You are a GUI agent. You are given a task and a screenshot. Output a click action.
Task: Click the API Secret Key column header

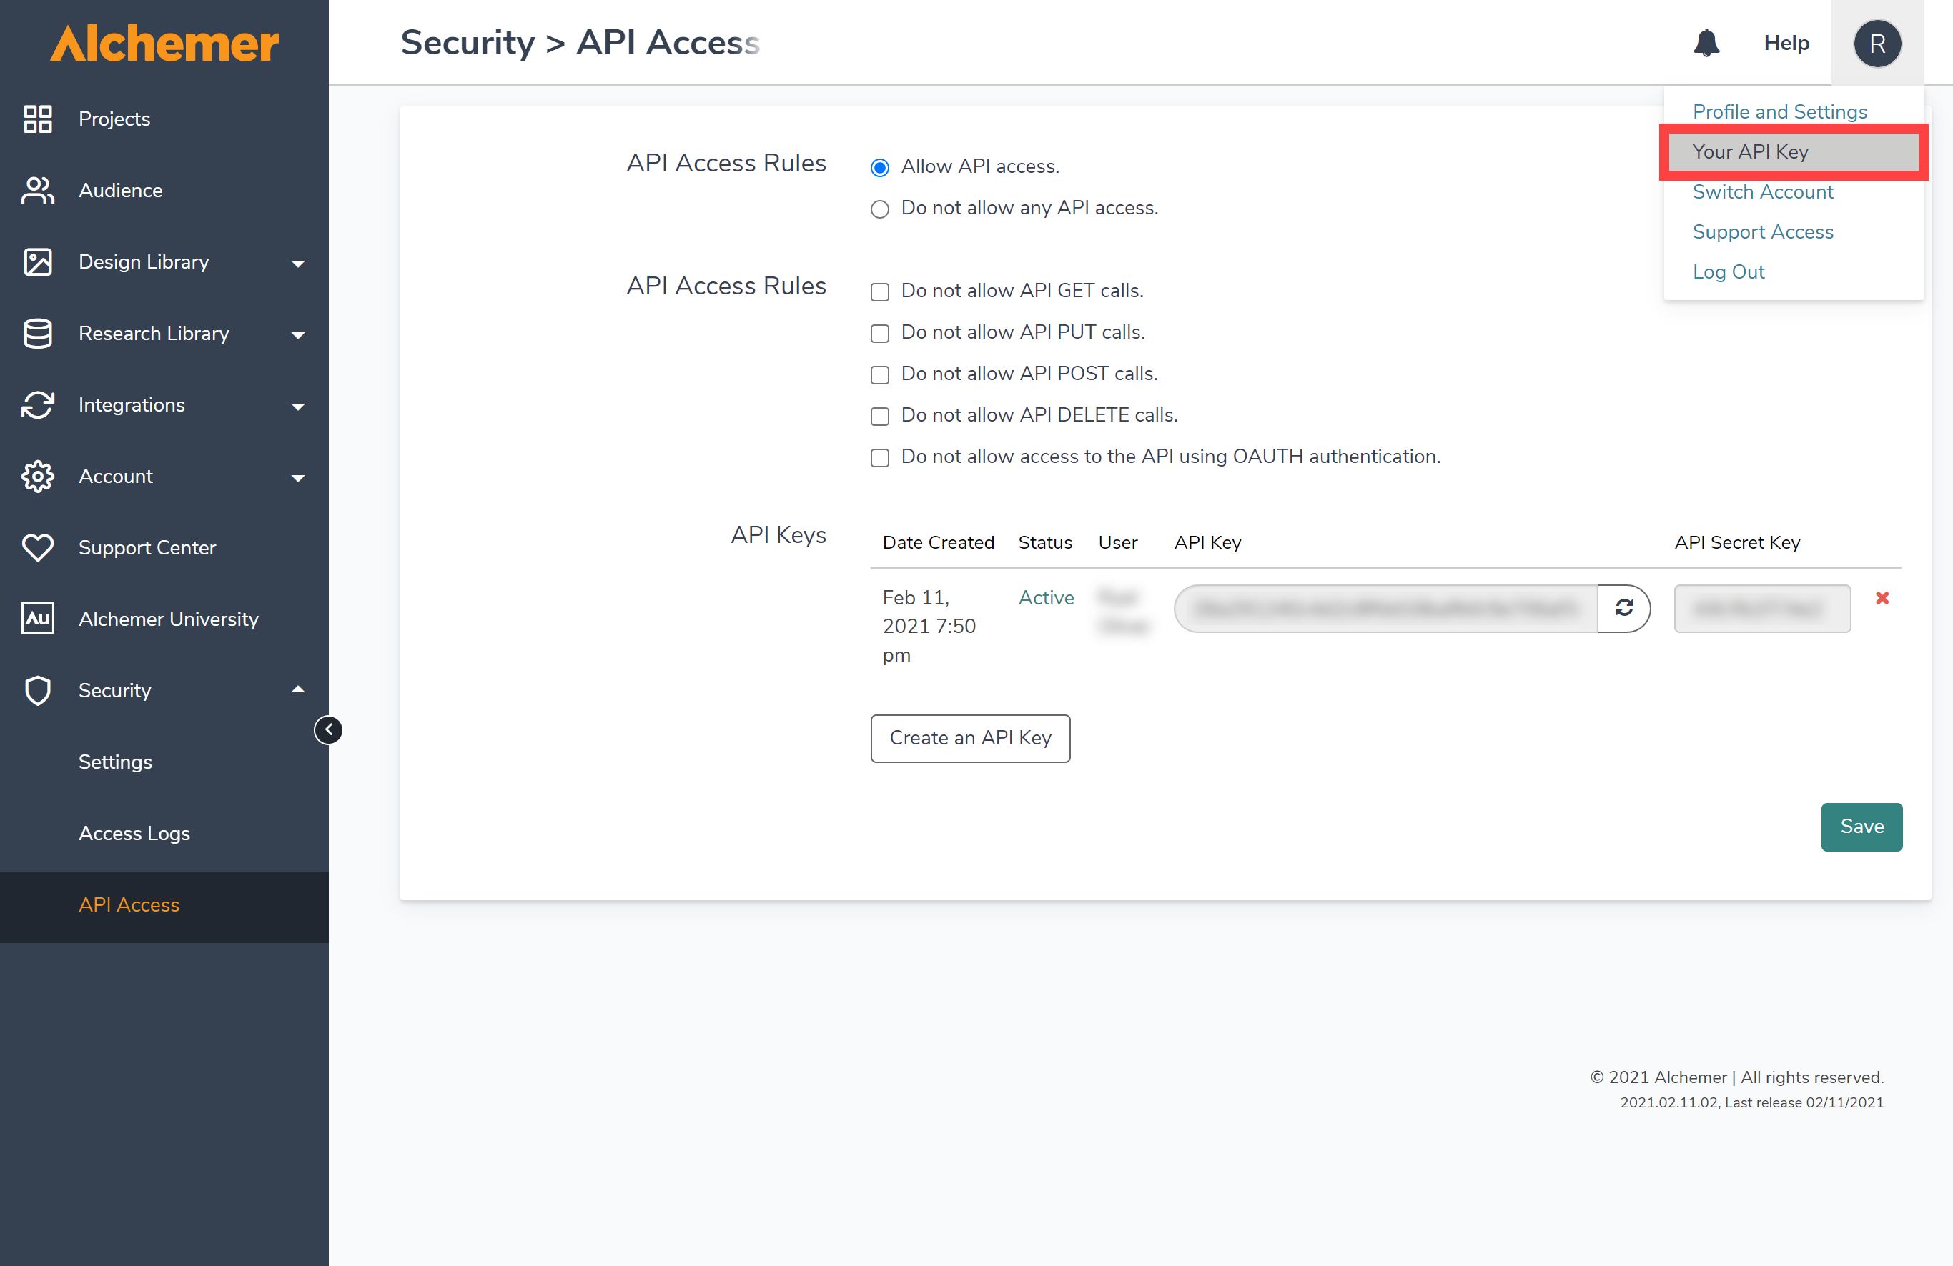coord(1737,542)
